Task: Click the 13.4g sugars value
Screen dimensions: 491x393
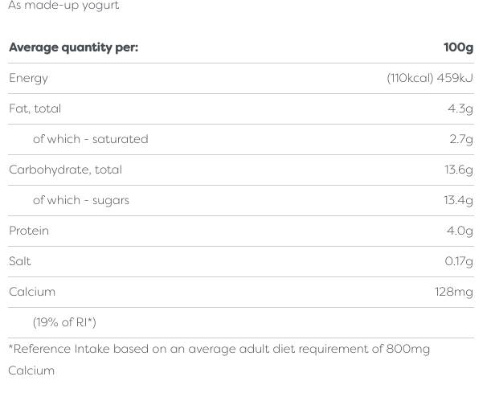Action: click(458, 200)
